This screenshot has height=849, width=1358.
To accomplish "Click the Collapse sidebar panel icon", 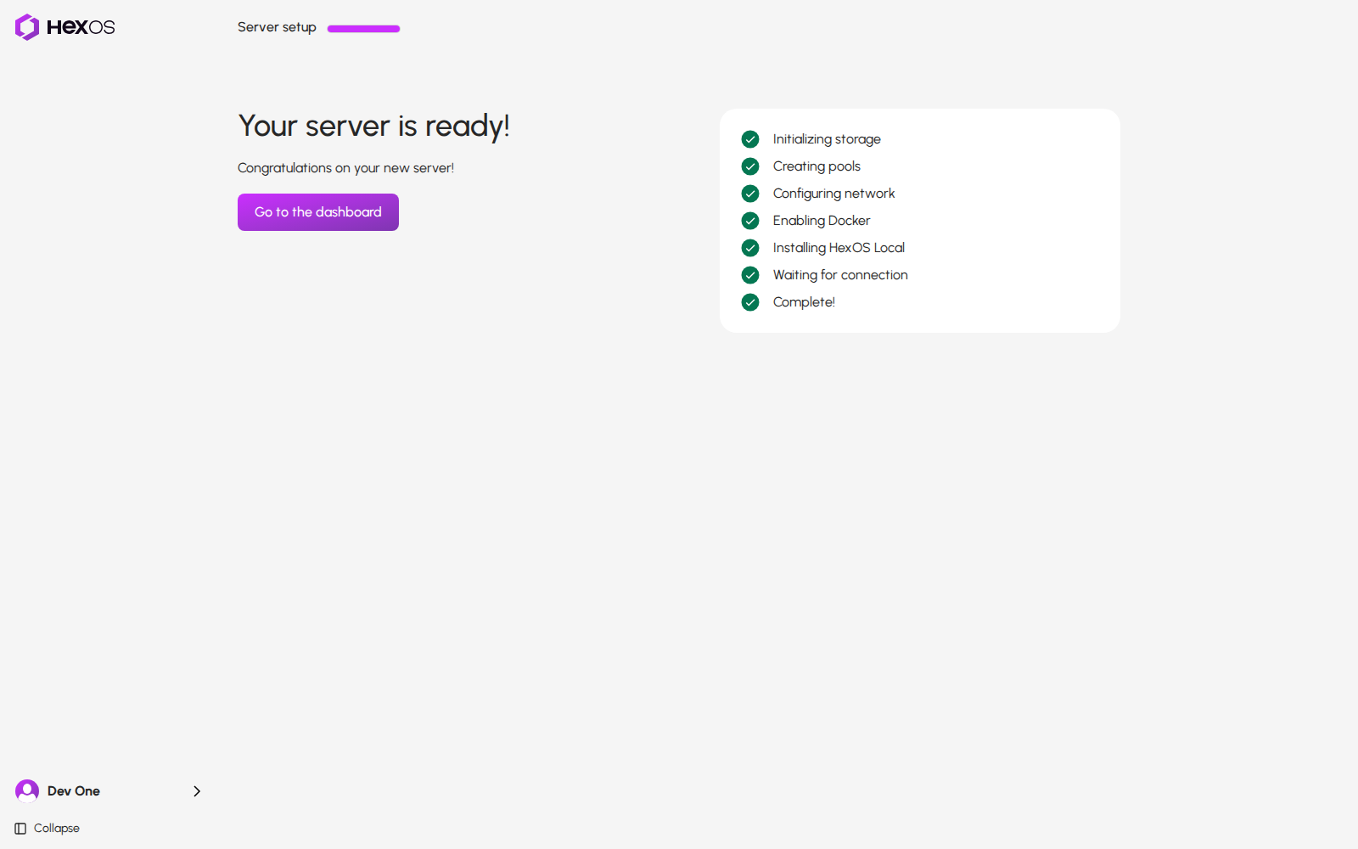I will (x=20, y=829).
